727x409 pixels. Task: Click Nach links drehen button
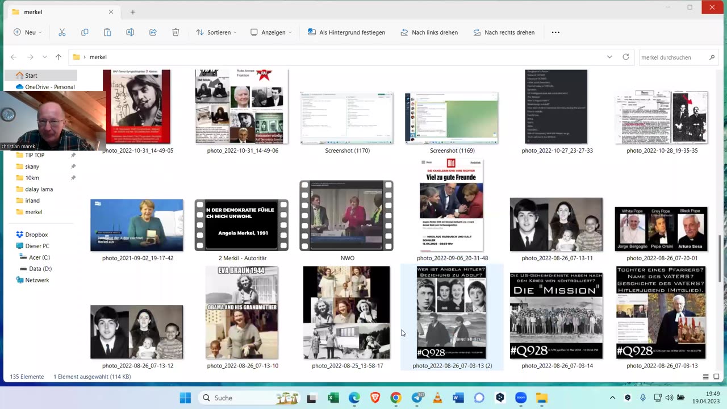[429, 32]
